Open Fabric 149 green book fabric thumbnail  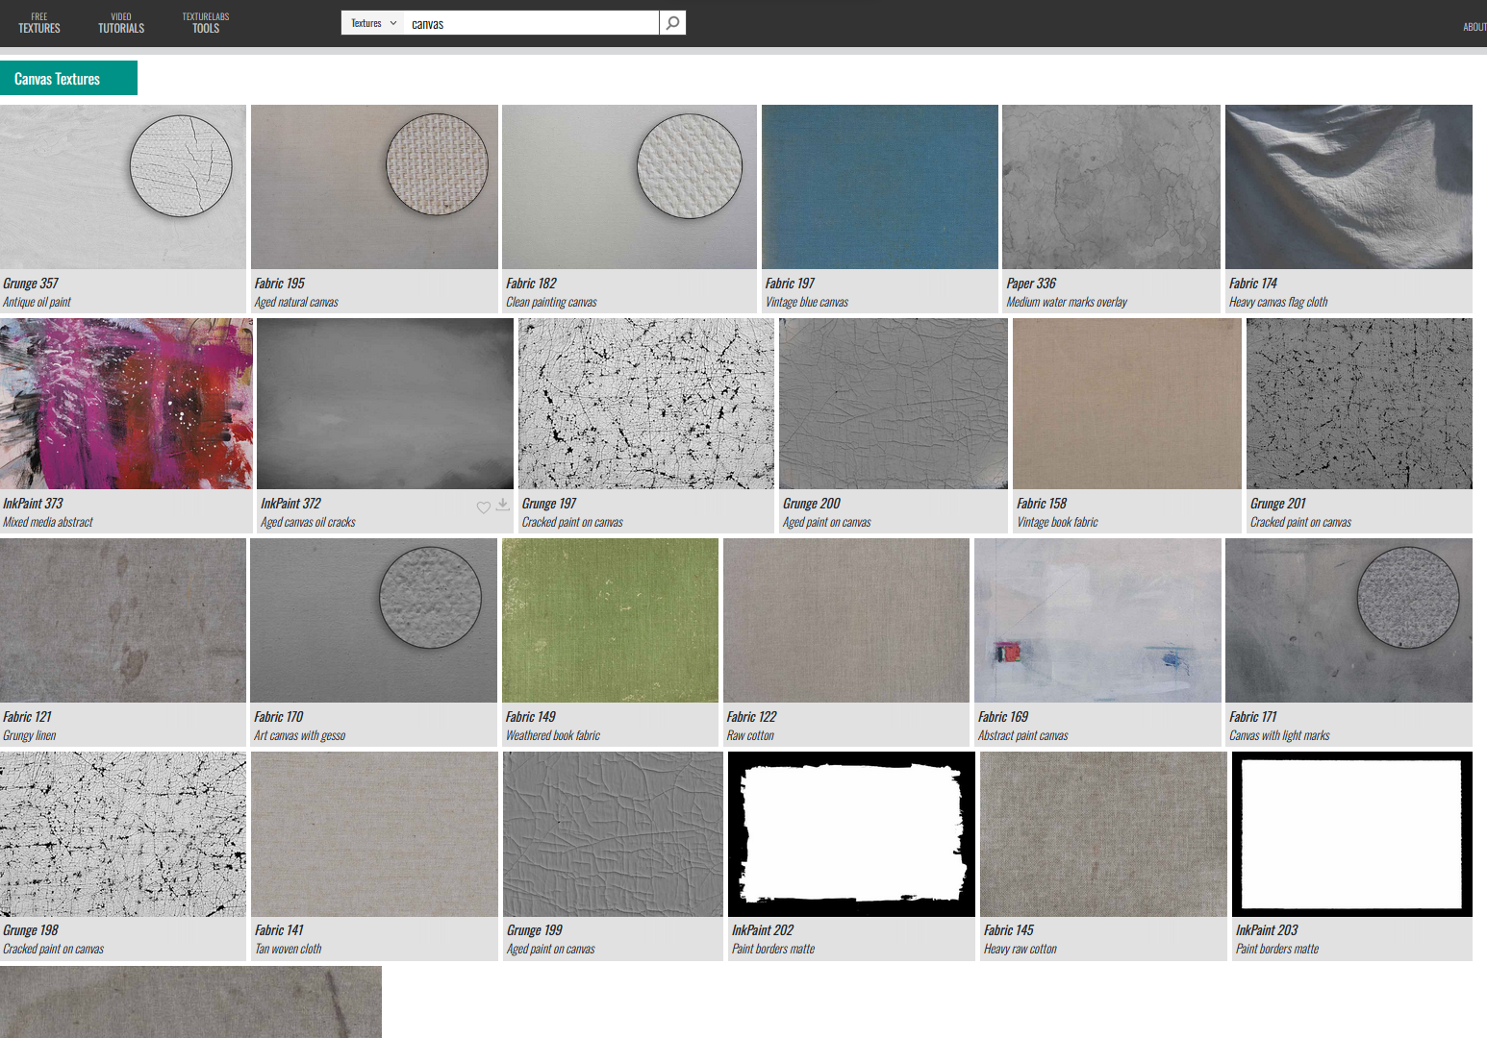[610, 620]
